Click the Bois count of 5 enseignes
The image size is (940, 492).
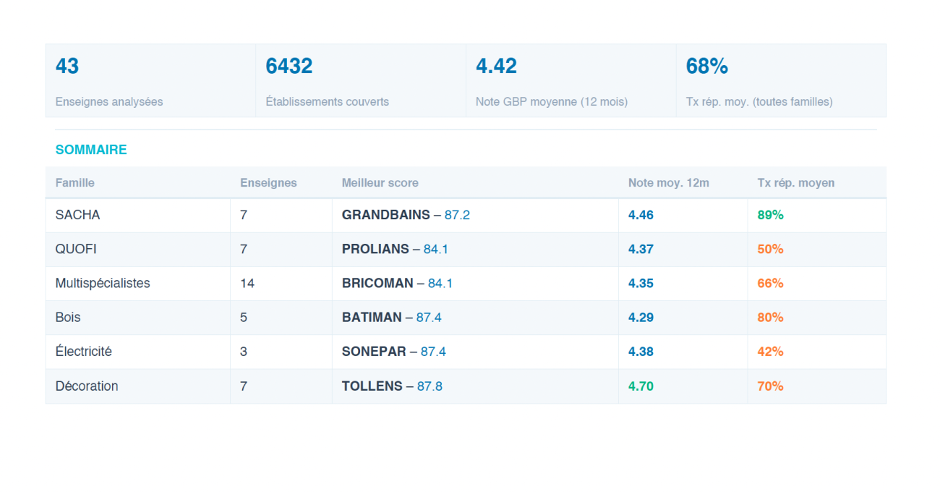click(244, 318)
